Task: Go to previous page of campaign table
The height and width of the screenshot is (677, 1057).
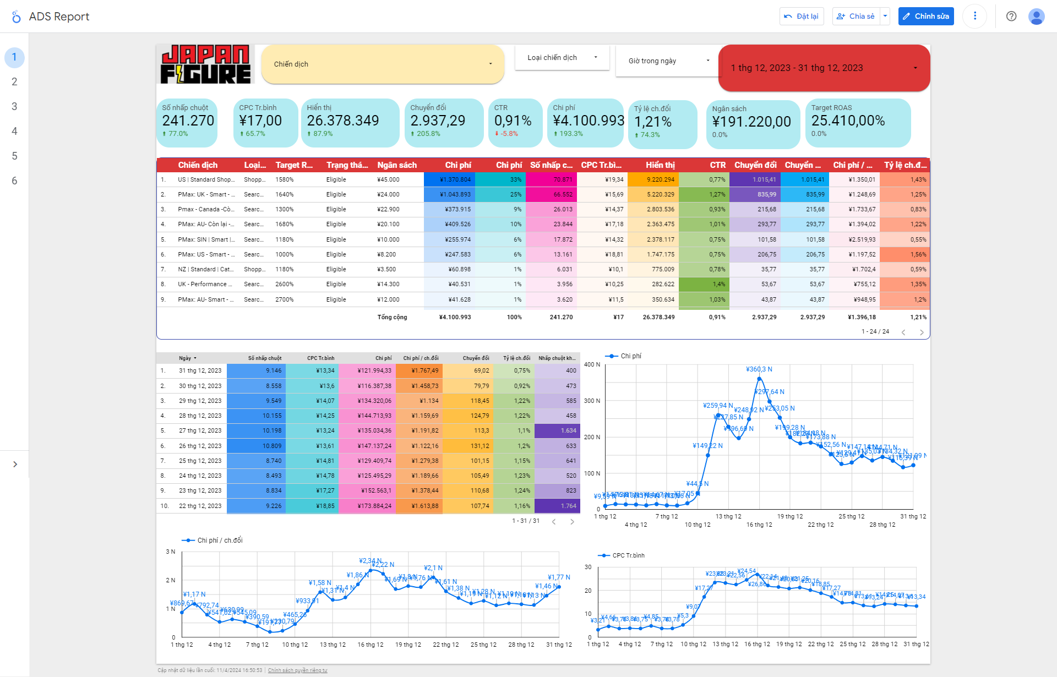Action: [903, 332]
